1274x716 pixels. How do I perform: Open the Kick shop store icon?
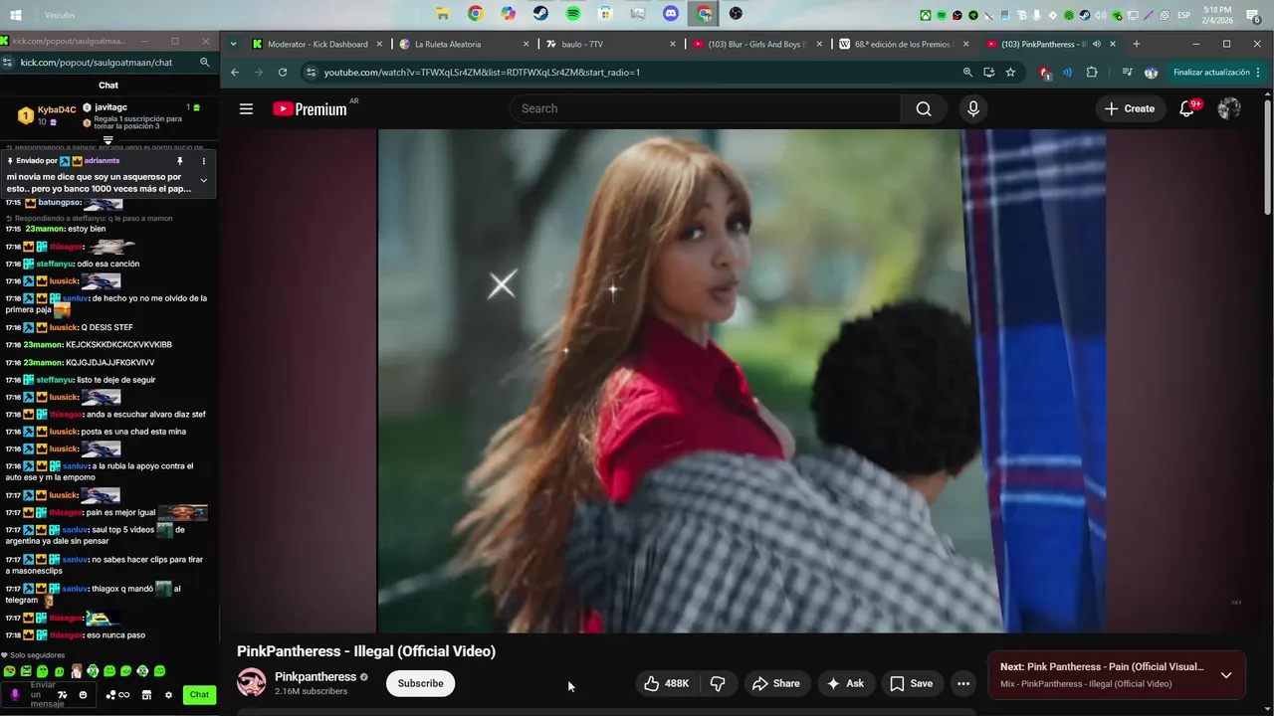(146, 695)
